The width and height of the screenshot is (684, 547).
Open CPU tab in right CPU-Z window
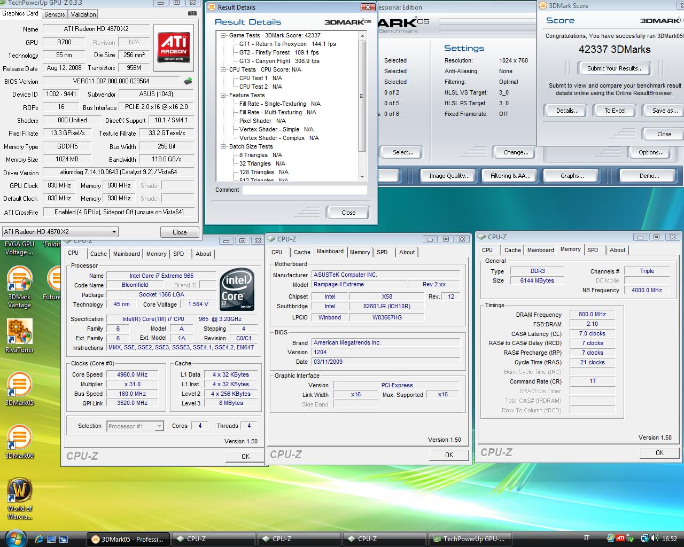pyautogui.click(x=487, y=250)
